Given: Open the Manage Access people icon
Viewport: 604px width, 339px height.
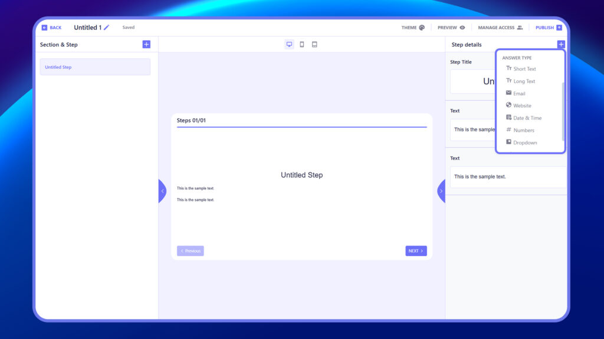Looking at the screenshot, I should click(x=520, y=28).
